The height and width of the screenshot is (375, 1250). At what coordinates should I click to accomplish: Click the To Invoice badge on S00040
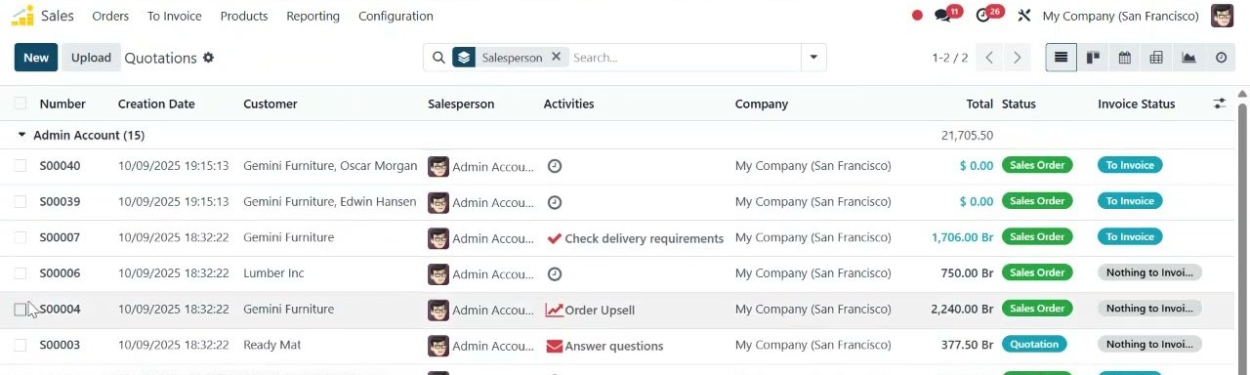(x=1130, y=165)
